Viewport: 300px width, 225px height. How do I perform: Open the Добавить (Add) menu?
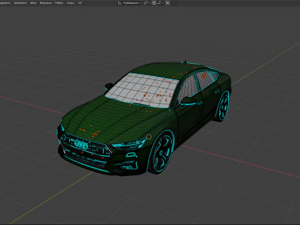point(20,3)
